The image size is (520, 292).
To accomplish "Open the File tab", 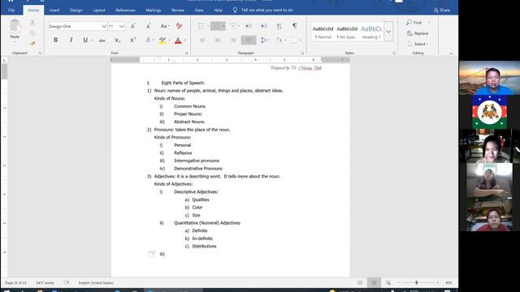I will click(x=11, y=11).
